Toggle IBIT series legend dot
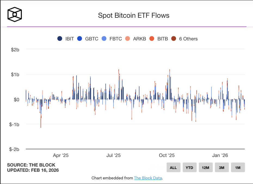This screenshot has height=184, width=253. coord(60,38)
